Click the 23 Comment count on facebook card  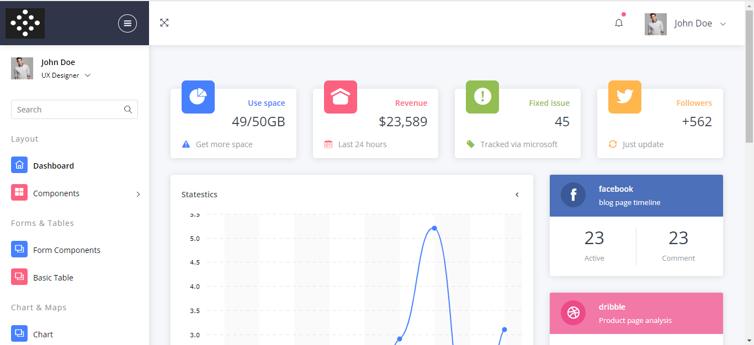[x=678, y=238]
